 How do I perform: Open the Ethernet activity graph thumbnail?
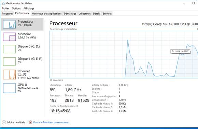tap(9, 74)
